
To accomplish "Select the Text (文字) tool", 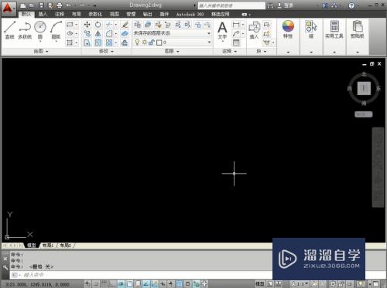I will pyautogui.click(x=222, y=31).
